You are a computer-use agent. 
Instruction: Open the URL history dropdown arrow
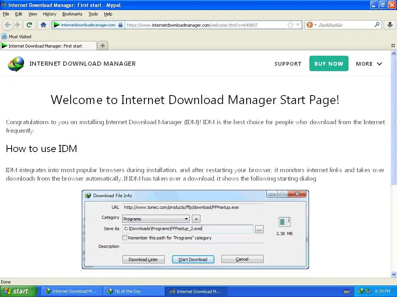[x=298, y=25]
